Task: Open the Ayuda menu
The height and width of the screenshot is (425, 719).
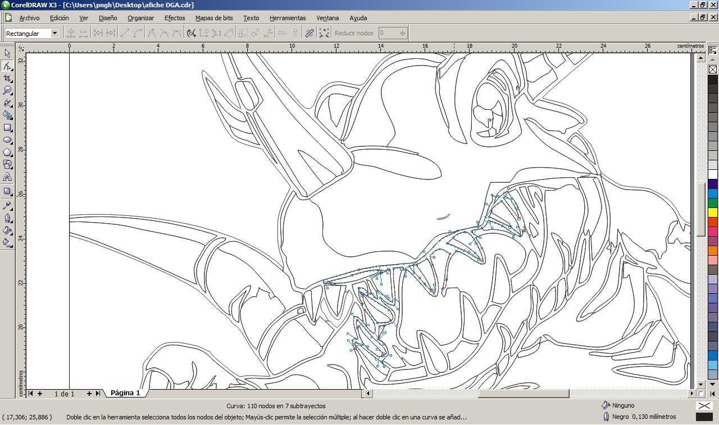Action: click(x=358, y=18)
